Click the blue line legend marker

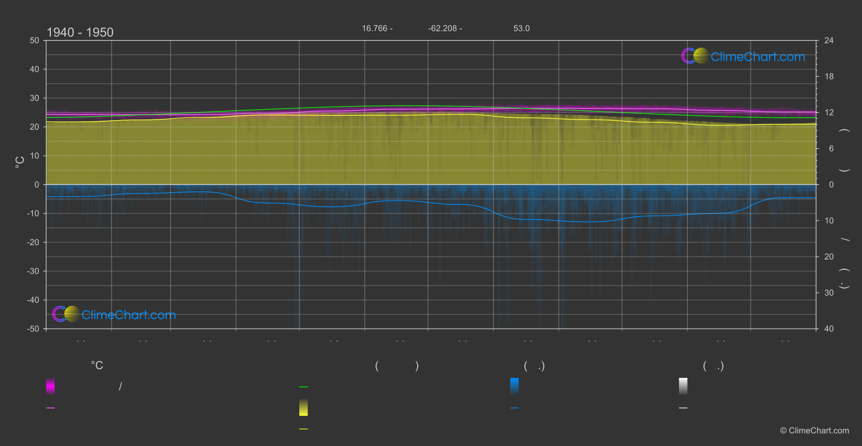tap(514, 408)
